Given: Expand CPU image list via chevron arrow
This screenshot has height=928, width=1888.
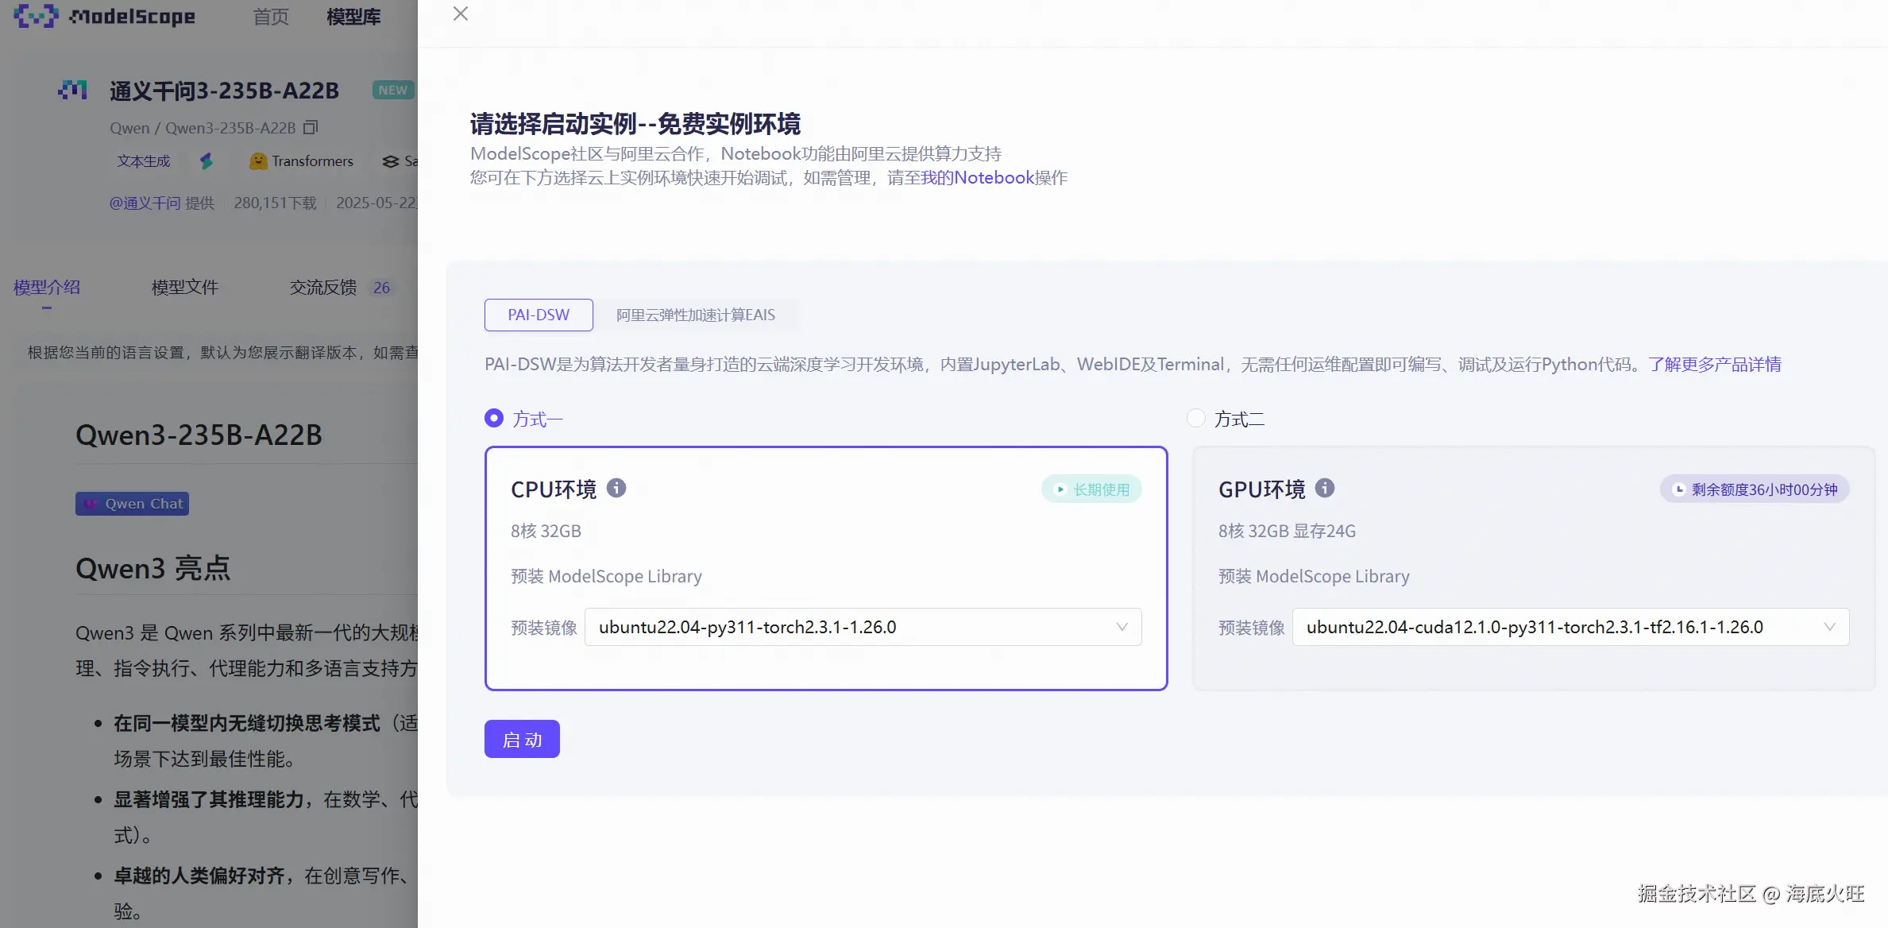Looking at the screenshot, I should coord(1122,627).
